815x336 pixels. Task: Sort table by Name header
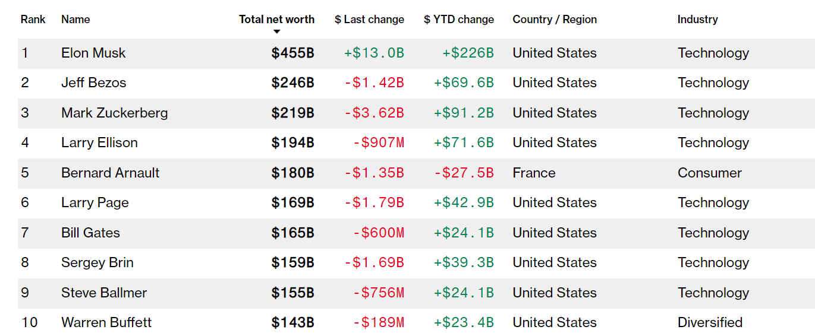pos(75,19)
